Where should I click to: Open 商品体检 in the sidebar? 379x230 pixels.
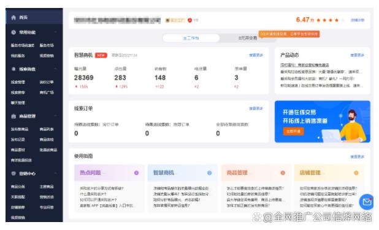point(47,139)
